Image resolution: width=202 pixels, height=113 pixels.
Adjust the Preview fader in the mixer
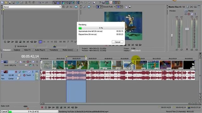coord(172,35)
